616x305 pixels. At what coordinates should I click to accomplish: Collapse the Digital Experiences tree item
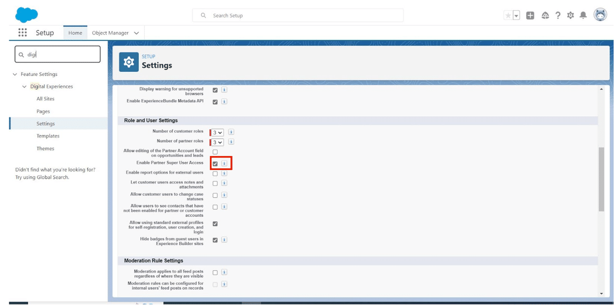(24, 86)
